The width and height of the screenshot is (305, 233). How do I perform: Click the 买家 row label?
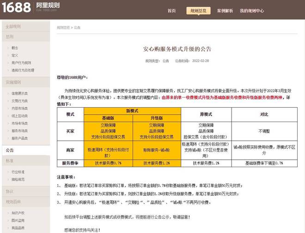click(x=70, y=131)
